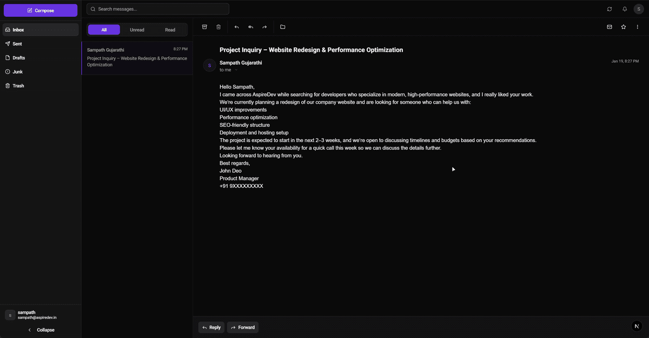The image size is (649, 338).
Task: Collapse the left sidebar
Action: coord(41,330)
